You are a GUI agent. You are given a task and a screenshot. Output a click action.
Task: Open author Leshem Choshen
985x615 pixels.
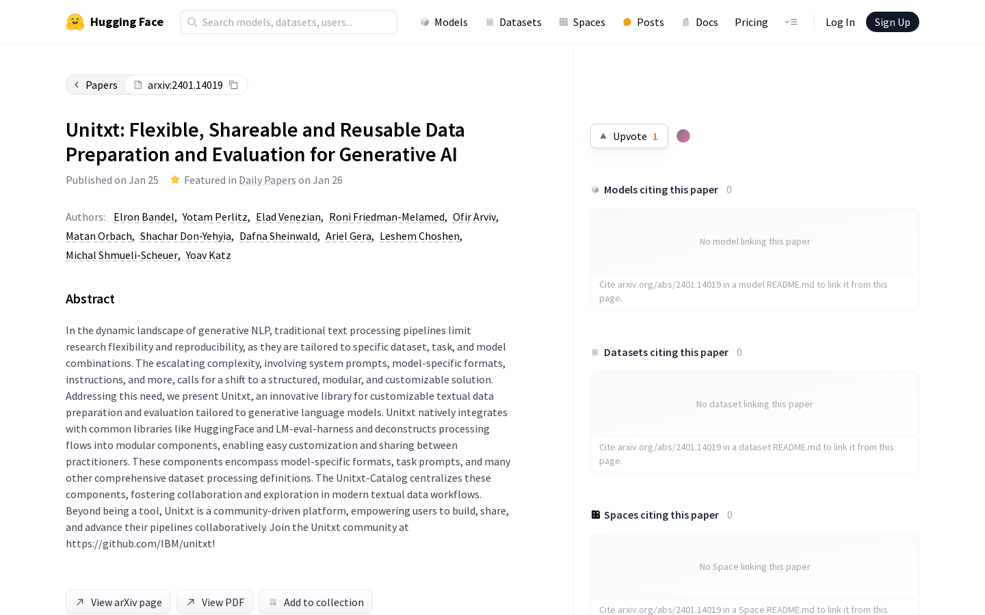[x=419, y=236]
